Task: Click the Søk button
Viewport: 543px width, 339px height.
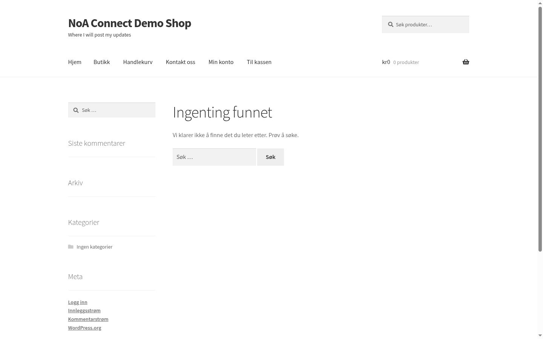Action: click(270, 157)
